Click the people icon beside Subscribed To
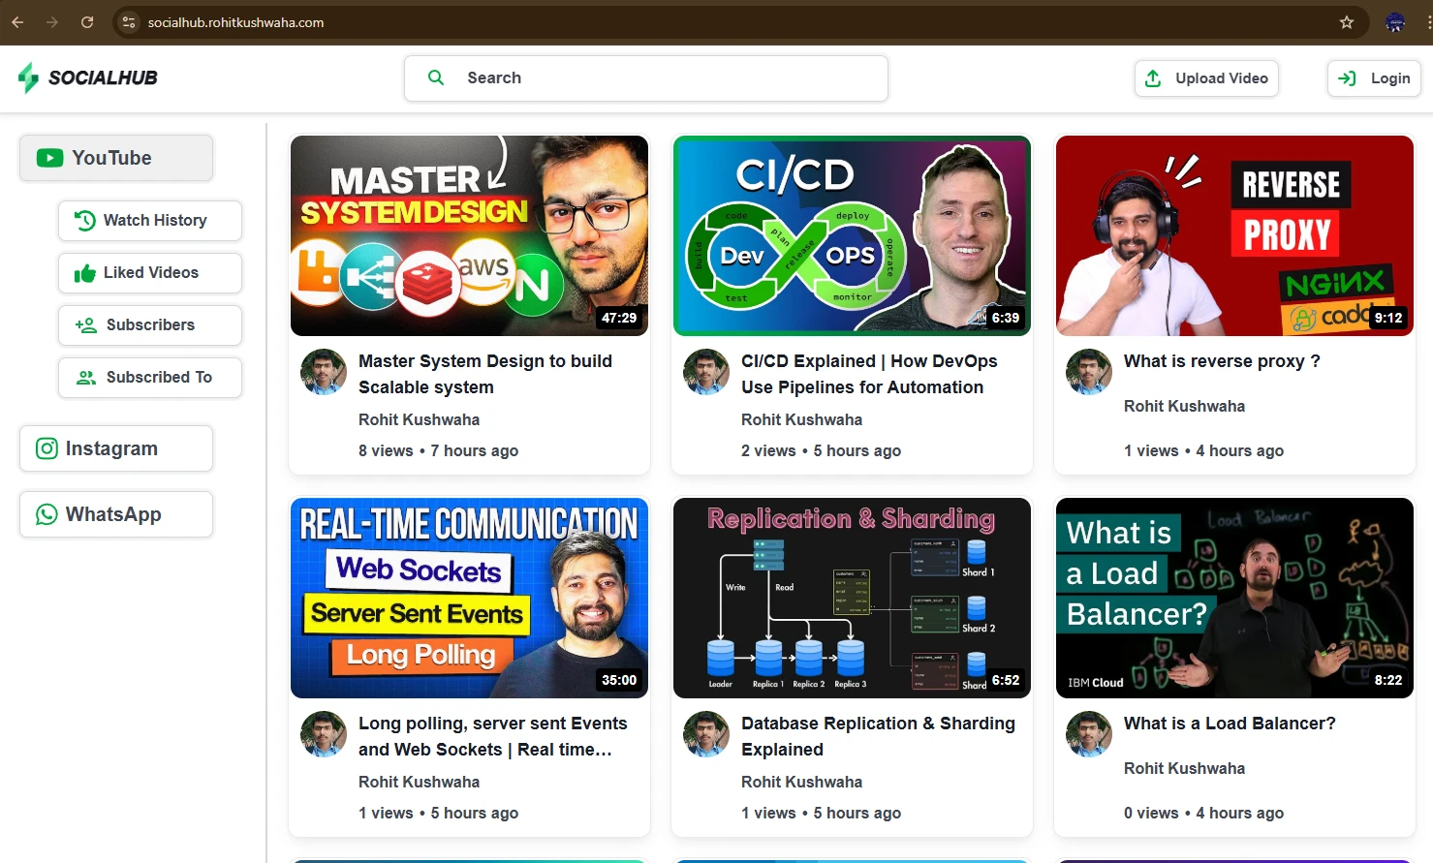Screen dimensions: 1433x863 pos(84,378)
